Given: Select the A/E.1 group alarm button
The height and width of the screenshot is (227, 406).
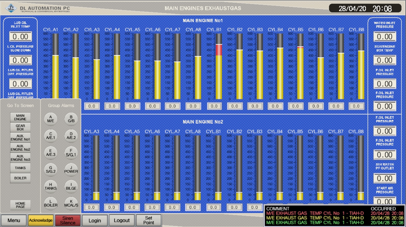Looking at the screenshot, I should (50, 136).
